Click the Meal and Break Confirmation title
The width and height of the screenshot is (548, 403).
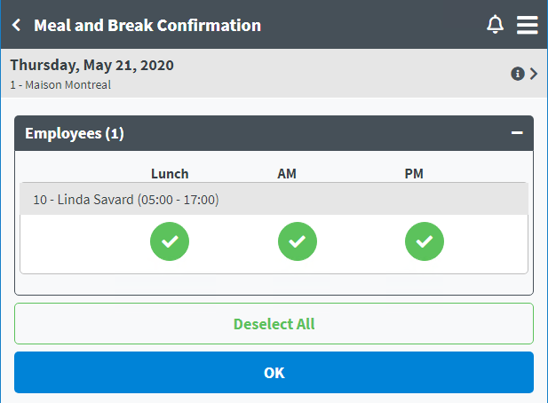tap(147, 26)
